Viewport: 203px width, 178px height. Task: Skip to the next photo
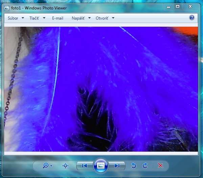[117, 166]
